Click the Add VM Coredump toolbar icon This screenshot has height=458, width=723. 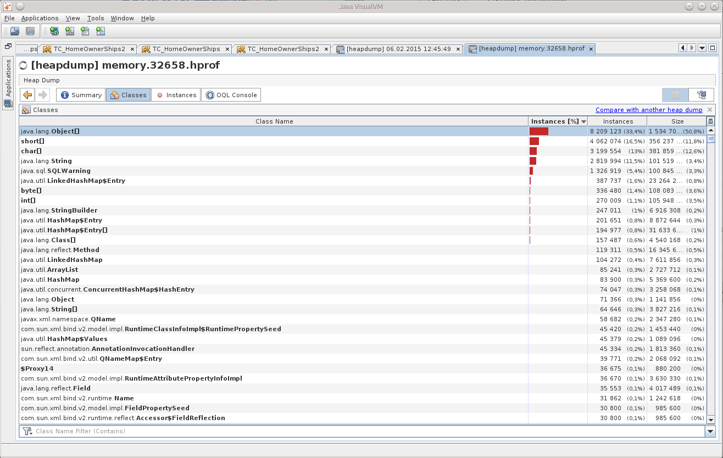[85, 31]
